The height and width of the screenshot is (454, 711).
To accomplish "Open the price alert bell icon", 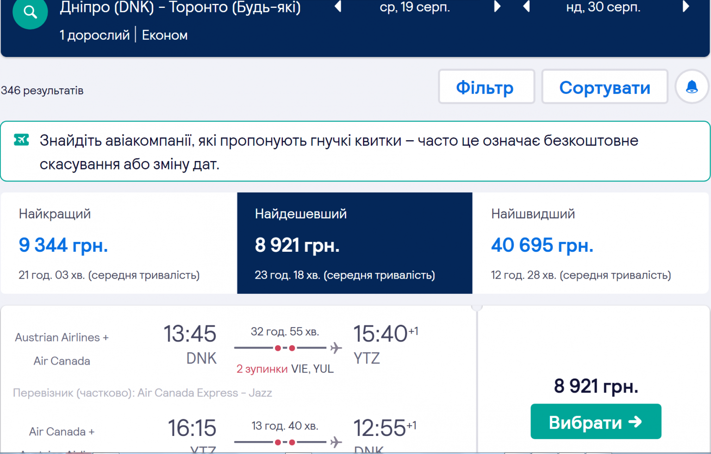I will [x=692, y=87].
